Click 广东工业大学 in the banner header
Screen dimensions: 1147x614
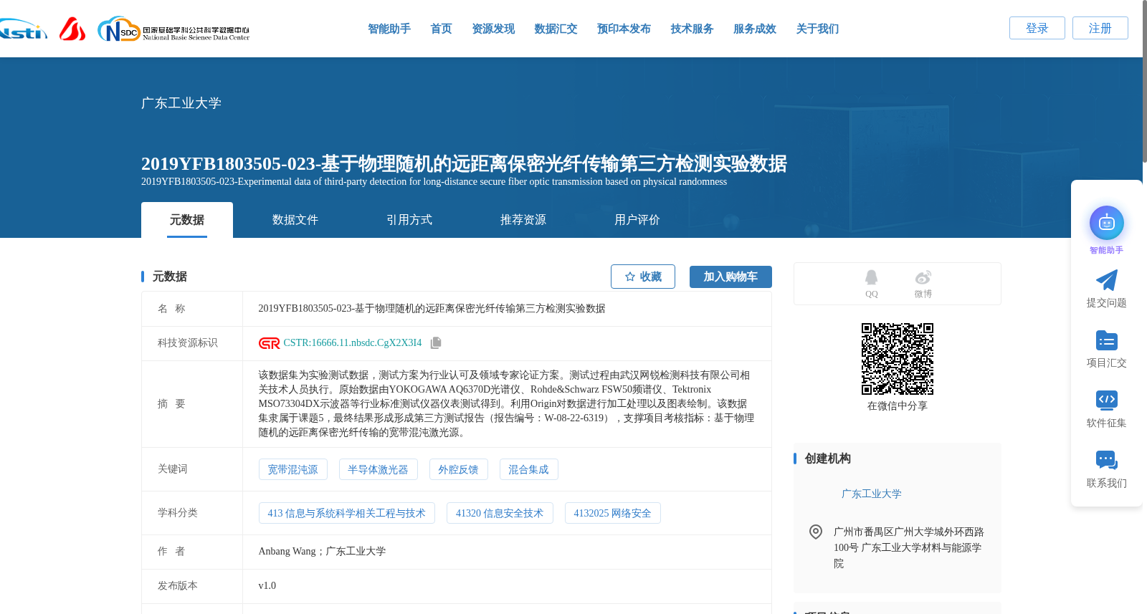click(x=181, y=103)
